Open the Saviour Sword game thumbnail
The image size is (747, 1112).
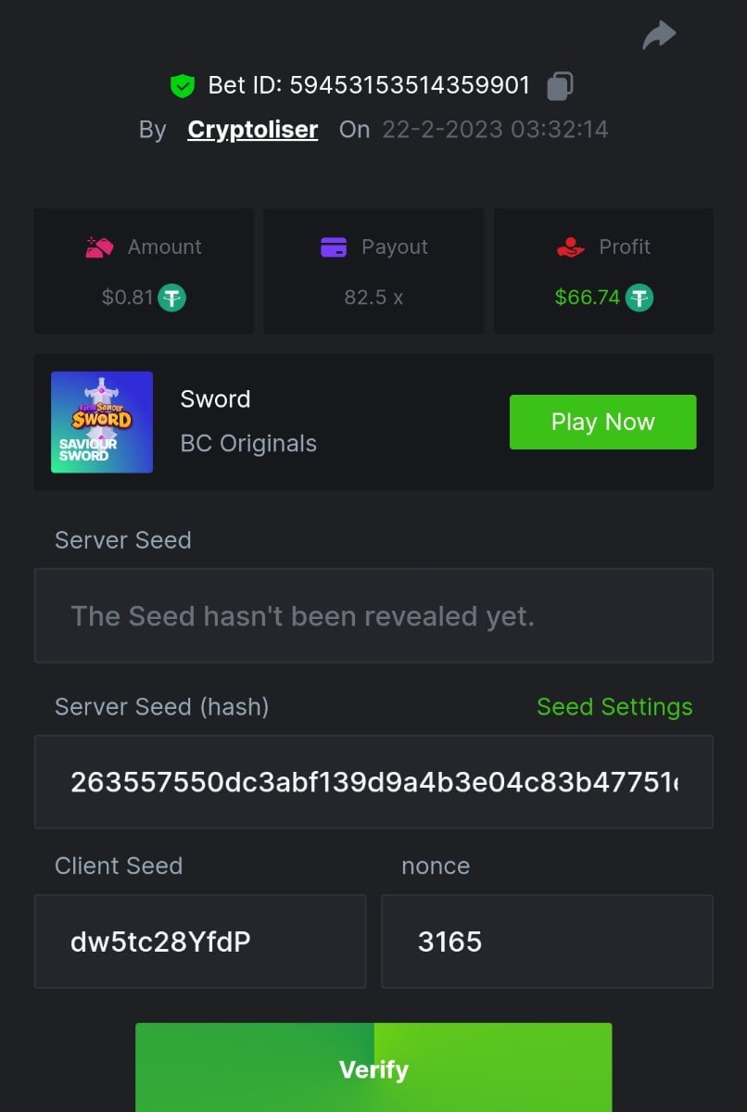102,423
